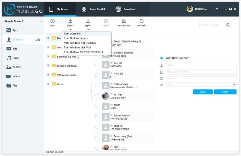The image size is (241, 156).
Task: Expand the SIM: primary tree node
Action: click(x=48, y=75)
